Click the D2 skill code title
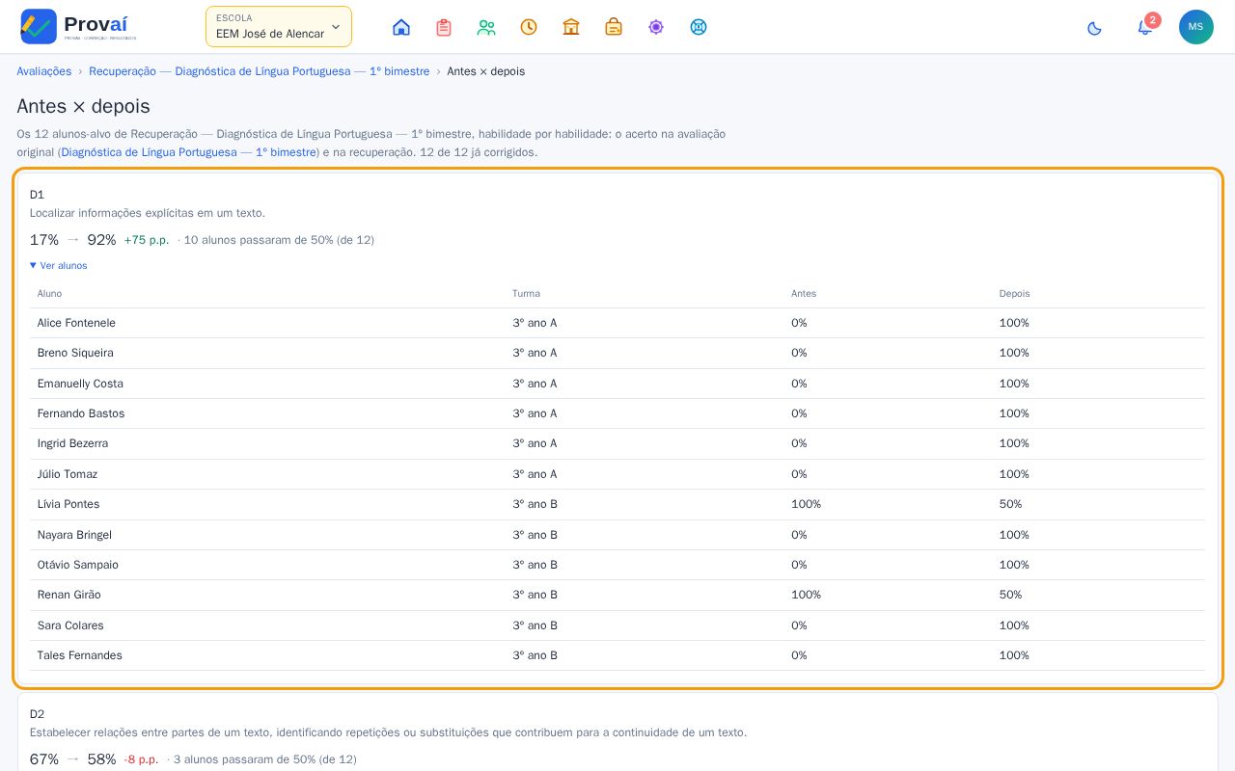The width and height of the screenshot is (1235, 771). click(x=38, y=714)
